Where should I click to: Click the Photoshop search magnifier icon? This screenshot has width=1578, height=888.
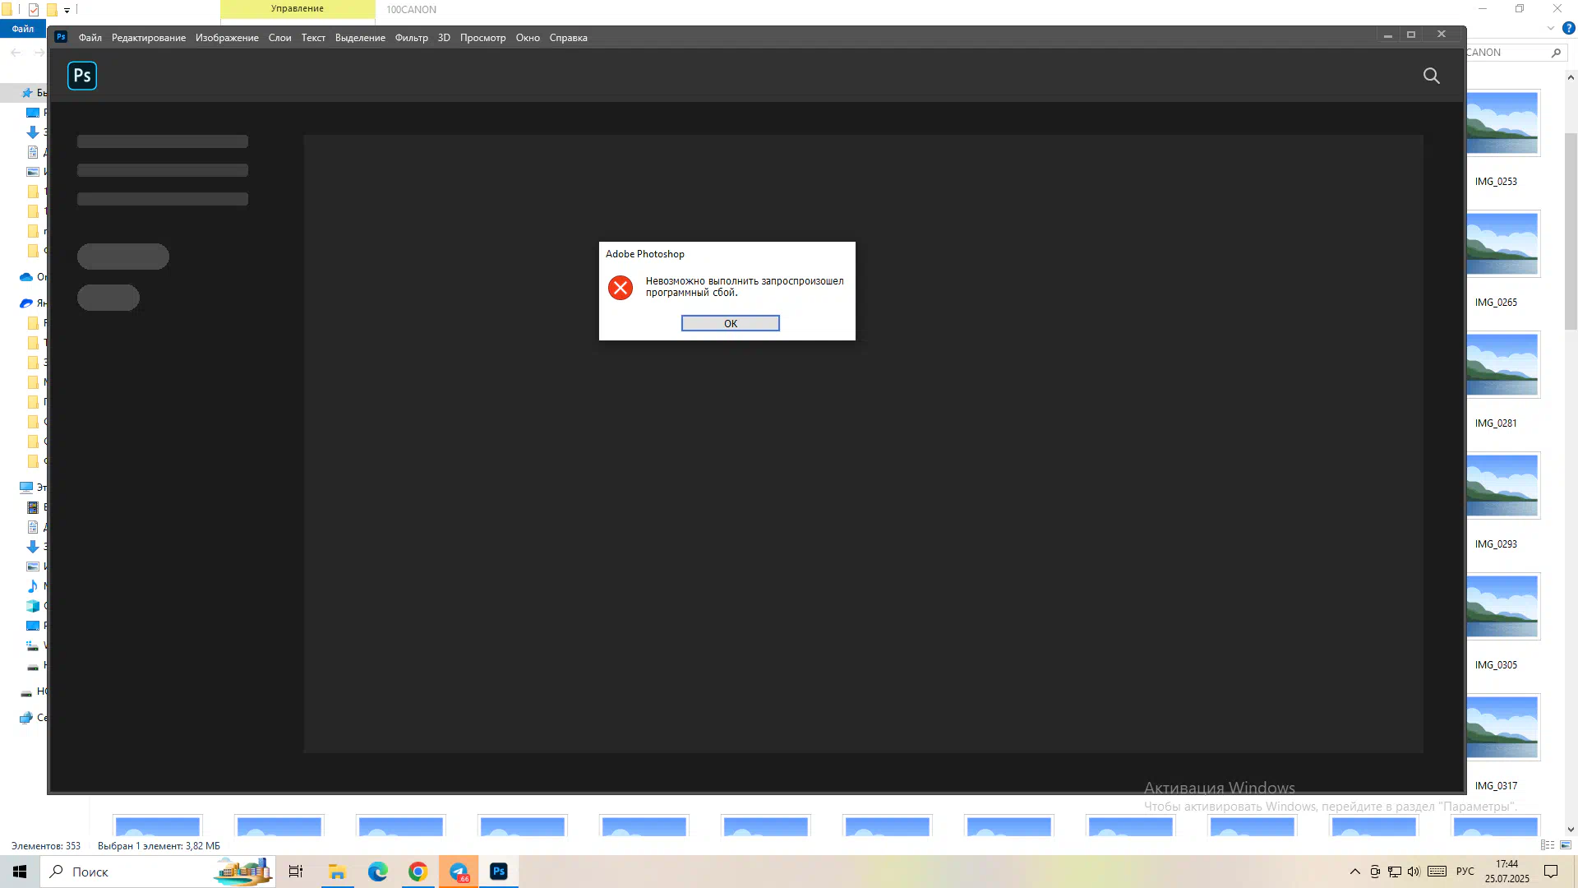[x=1431, y=76]
